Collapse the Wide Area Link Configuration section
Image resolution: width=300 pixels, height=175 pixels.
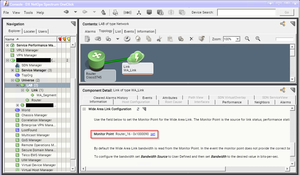click(x=84, y=109)
